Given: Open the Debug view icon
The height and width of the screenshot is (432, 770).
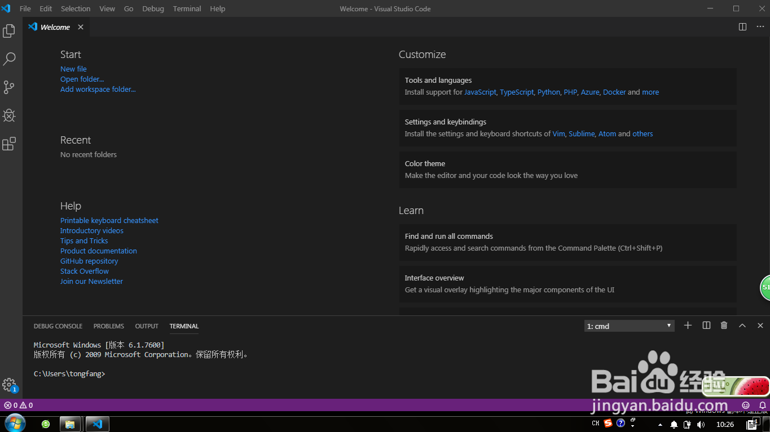Looking at the screenshot, I should pyautogui.click(x=9, y=115).
